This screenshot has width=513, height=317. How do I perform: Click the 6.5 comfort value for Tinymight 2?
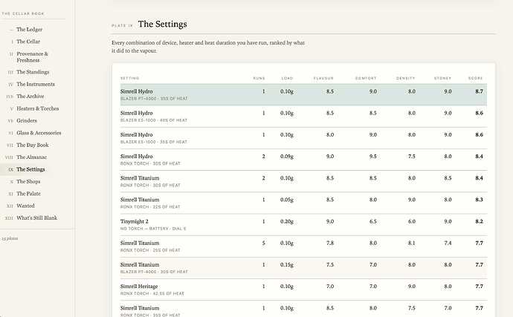point(373,221)
